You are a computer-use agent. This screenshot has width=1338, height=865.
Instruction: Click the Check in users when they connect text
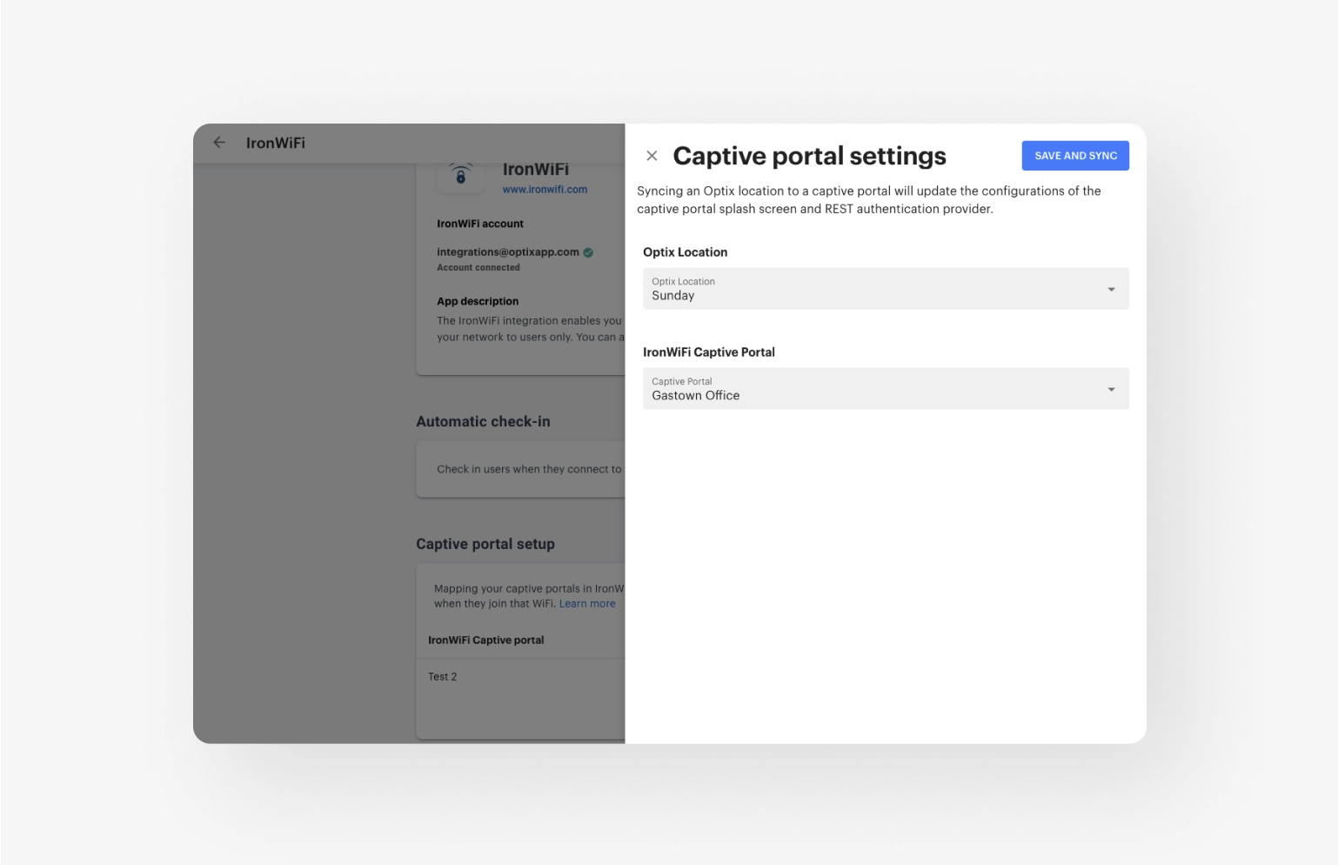[530, 469]
